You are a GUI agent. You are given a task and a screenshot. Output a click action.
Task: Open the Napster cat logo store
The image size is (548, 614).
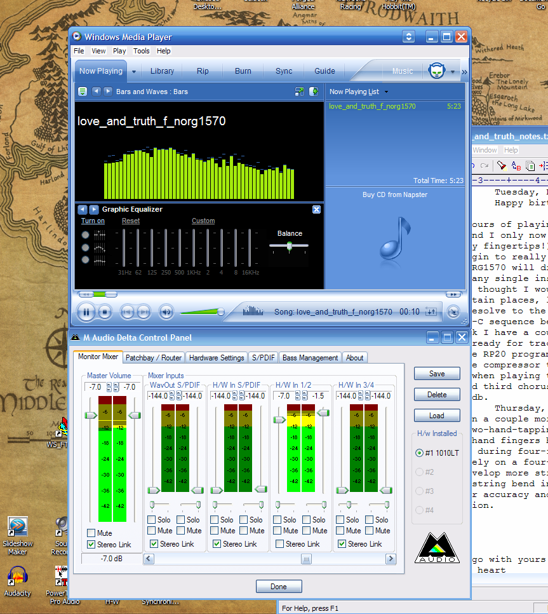coord(436,71)
